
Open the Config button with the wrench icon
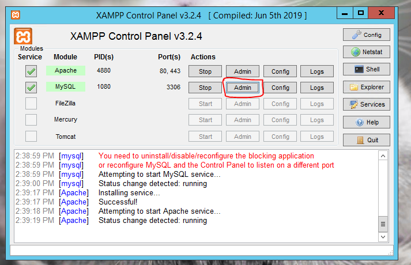(x=367, y=35)
